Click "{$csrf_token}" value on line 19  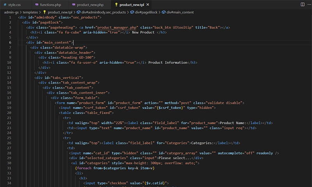click(x=170, y=108)
